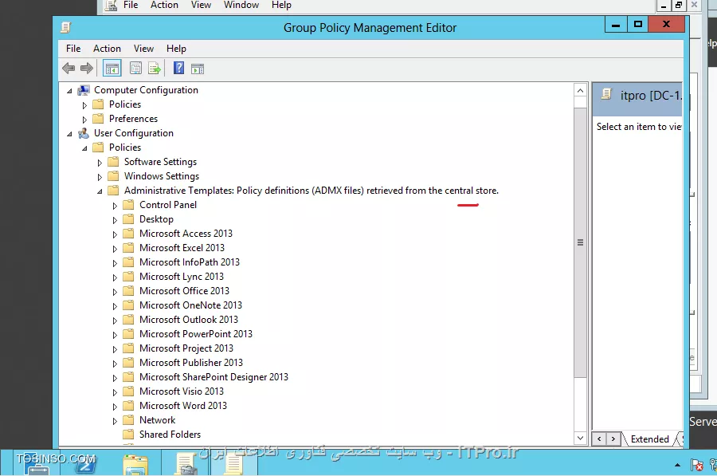Image resolution: width=717 pixels, height=476 pixels.
Task: Open the editor's File menu
Action: [x=73, y=49]
